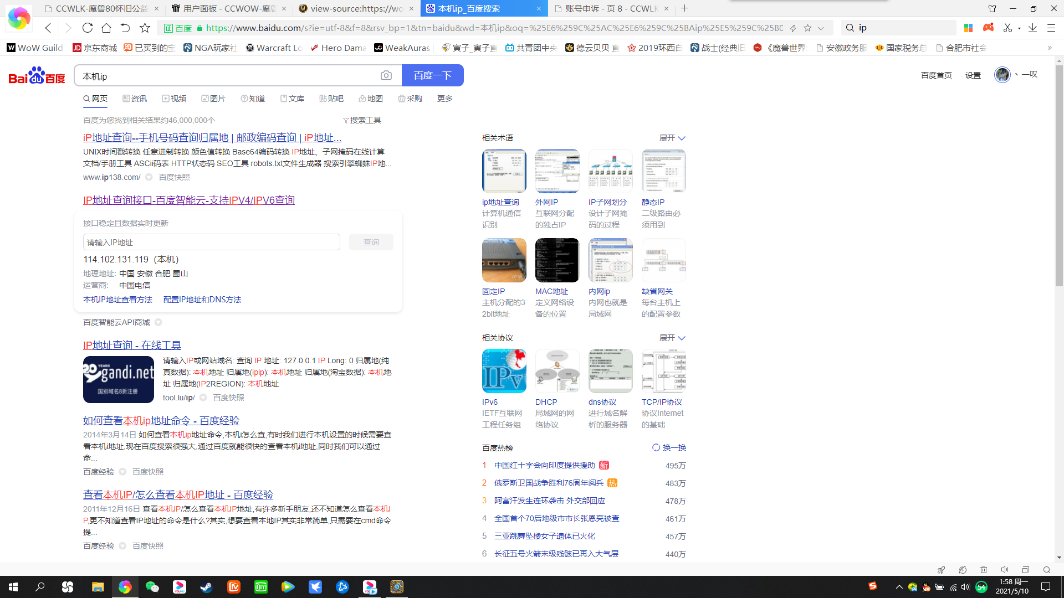Select the scissors screenshot tool in browser toolbar
The height and width of the screenshot is (598, 1064).
(1009, 28)
